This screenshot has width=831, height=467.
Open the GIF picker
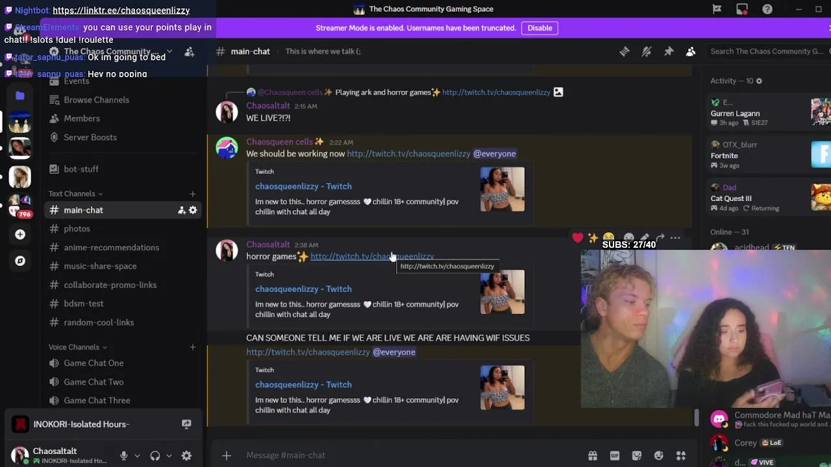(x=615, y=455)
